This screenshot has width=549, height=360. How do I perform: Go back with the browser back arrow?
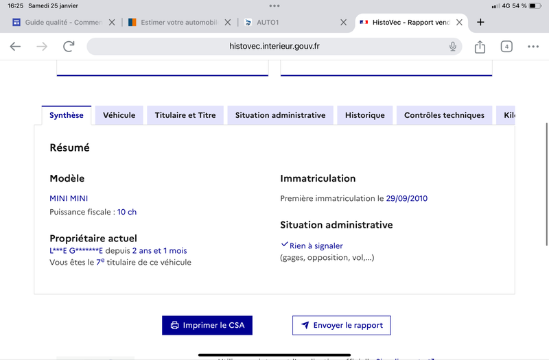pos(15,46)
